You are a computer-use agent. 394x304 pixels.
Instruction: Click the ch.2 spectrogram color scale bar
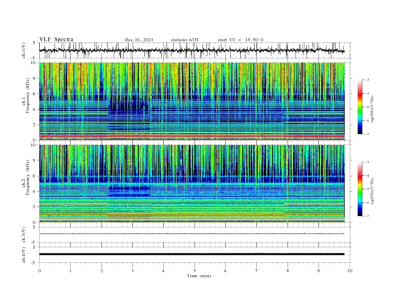click(360, 189)
